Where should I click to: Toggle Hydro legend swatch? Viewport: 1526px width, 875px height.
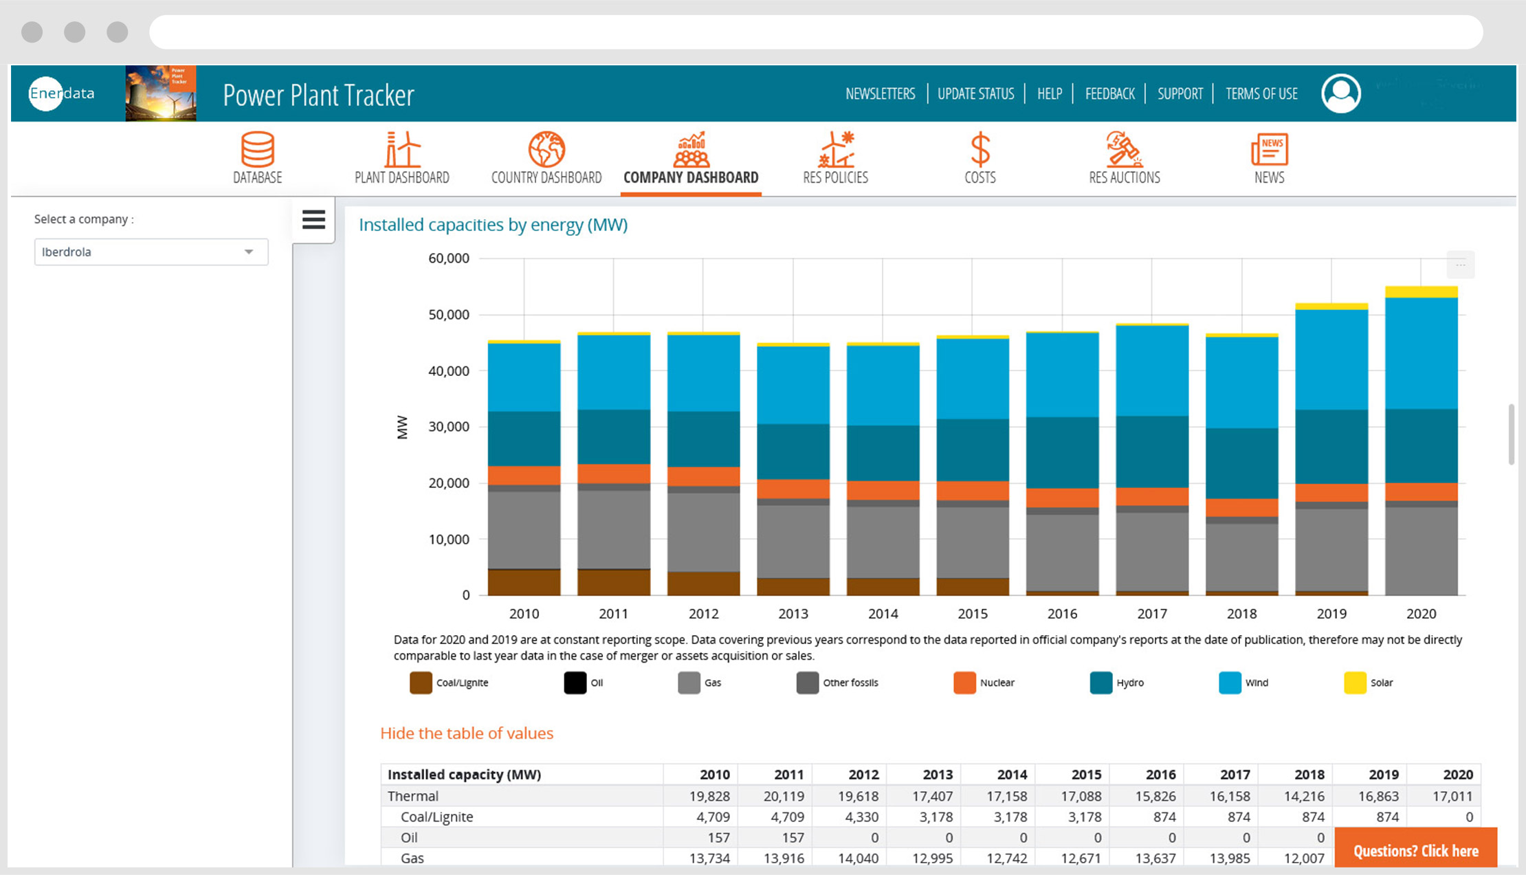pyautogui.click(x=1101, y=683)
